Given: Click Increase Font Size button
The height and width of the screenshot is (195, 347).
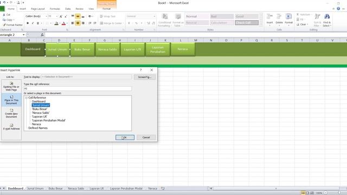Looking at the screenshot, I should [61, 16].
